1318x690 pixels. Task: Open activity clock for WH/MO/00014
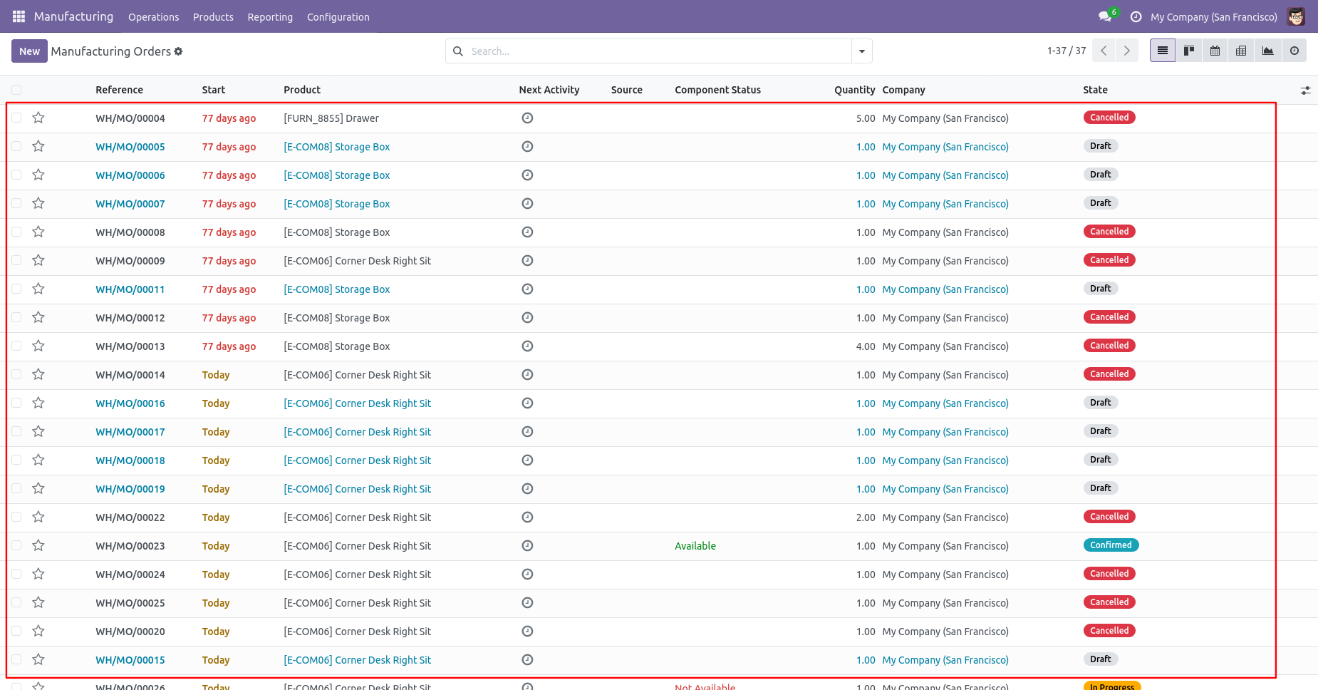(527, 374)
